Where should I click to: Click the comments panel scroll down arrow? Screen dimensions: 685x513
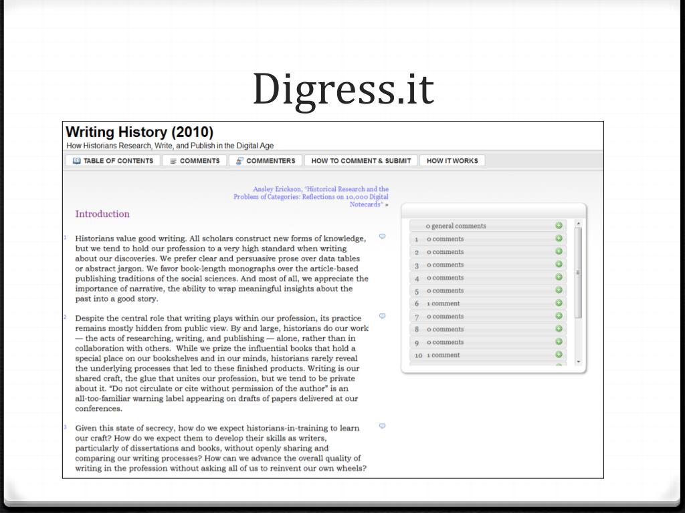click(579, 361)
